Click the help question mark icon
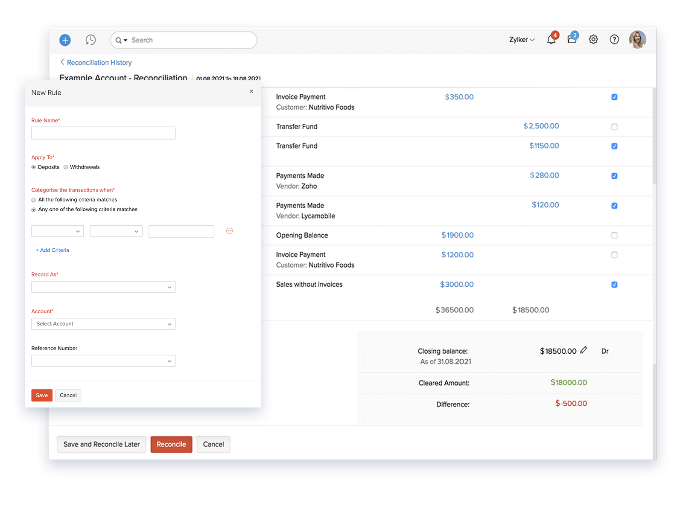 614,40
